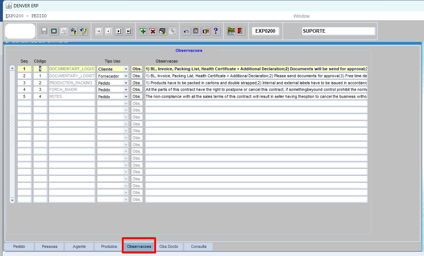Screen dimensions: 424x256
Task: Click Obs. button on the NOTES row
Action: [x=137, y=96]
